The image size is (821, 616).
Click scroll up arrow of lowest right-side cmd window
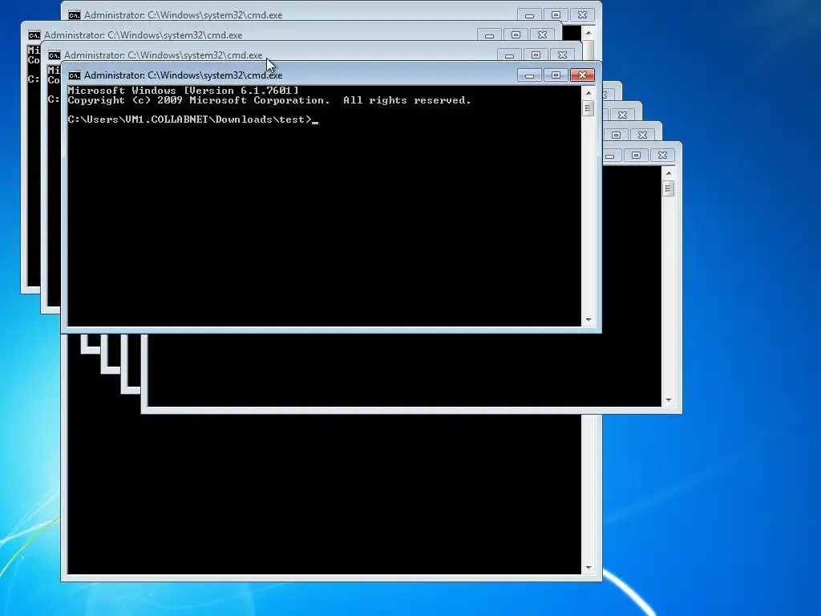pos(669,173)
